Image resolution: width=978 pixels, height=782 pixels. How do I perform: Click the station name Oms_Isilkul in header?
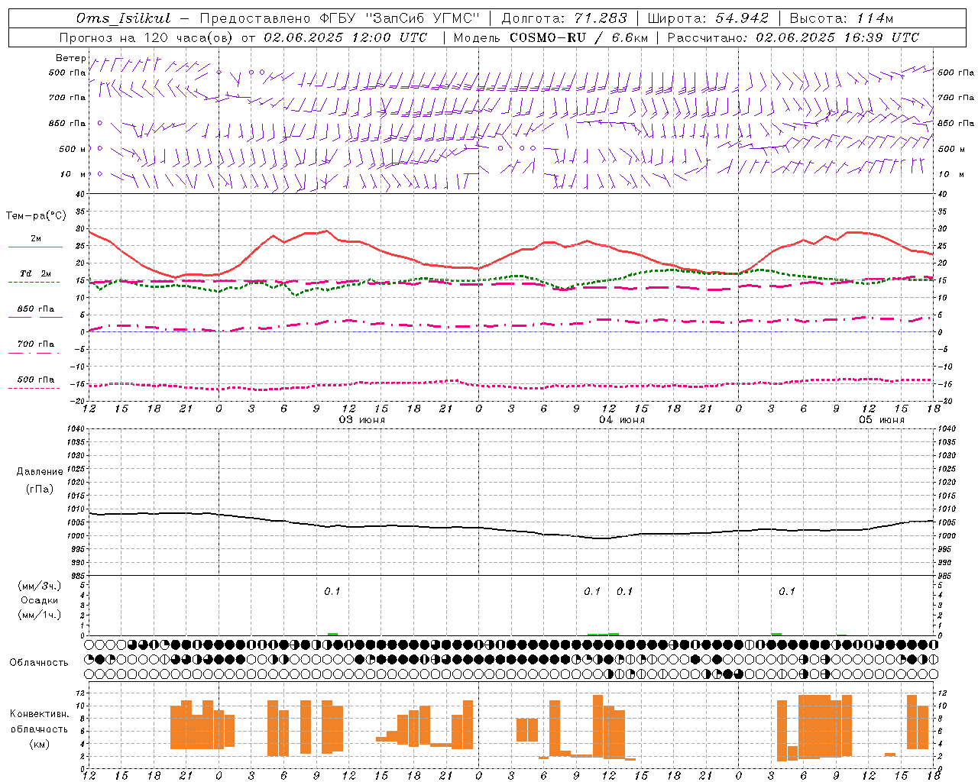[x=124, y=18]
